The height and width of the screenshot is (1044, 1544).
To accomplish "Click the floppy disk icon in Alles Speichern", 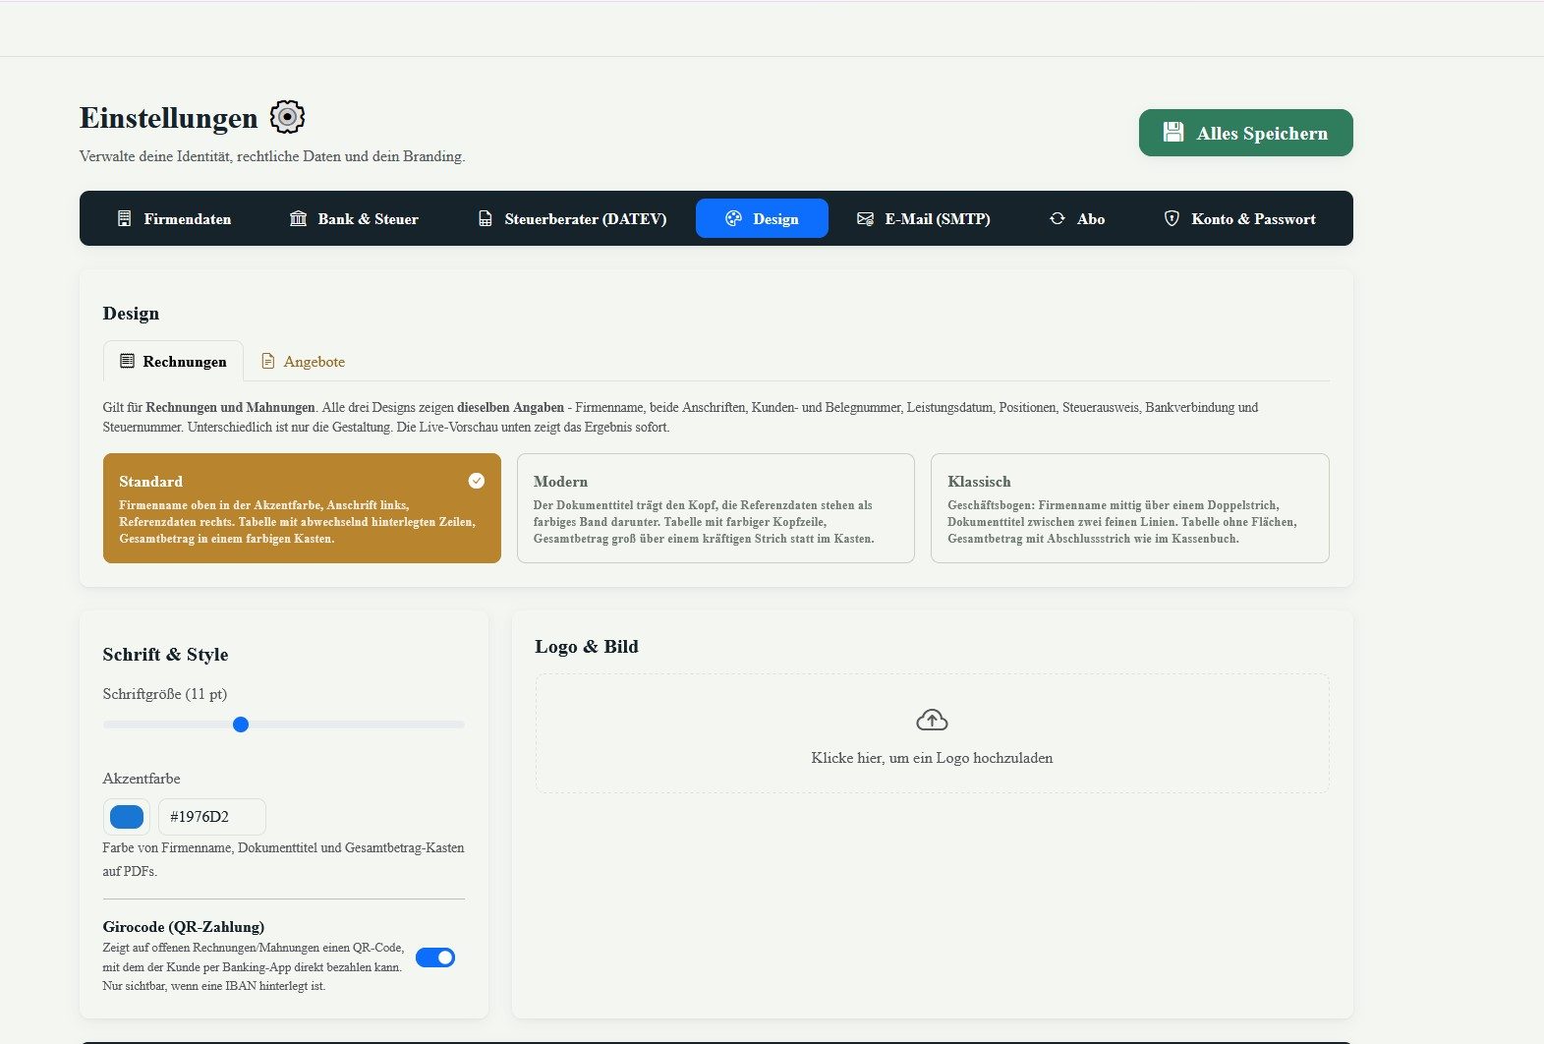I will click(x=1173, y=133).
